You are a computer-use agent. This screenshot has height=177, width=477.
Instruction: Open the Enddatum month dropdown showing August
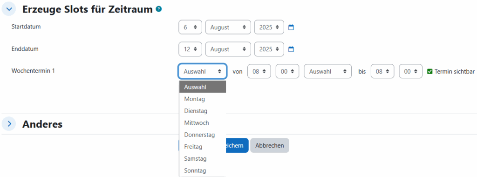click(x=228, y=49)
